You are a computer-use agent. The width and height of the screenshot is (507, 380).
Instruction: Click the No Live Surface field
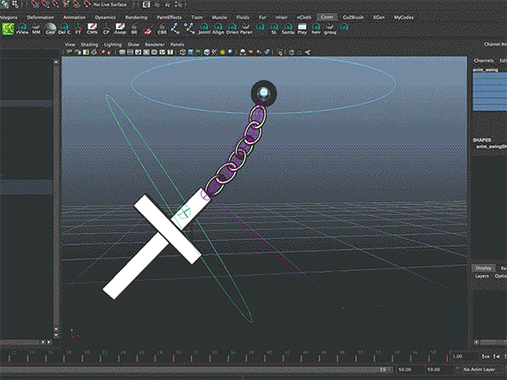(110, 4)
